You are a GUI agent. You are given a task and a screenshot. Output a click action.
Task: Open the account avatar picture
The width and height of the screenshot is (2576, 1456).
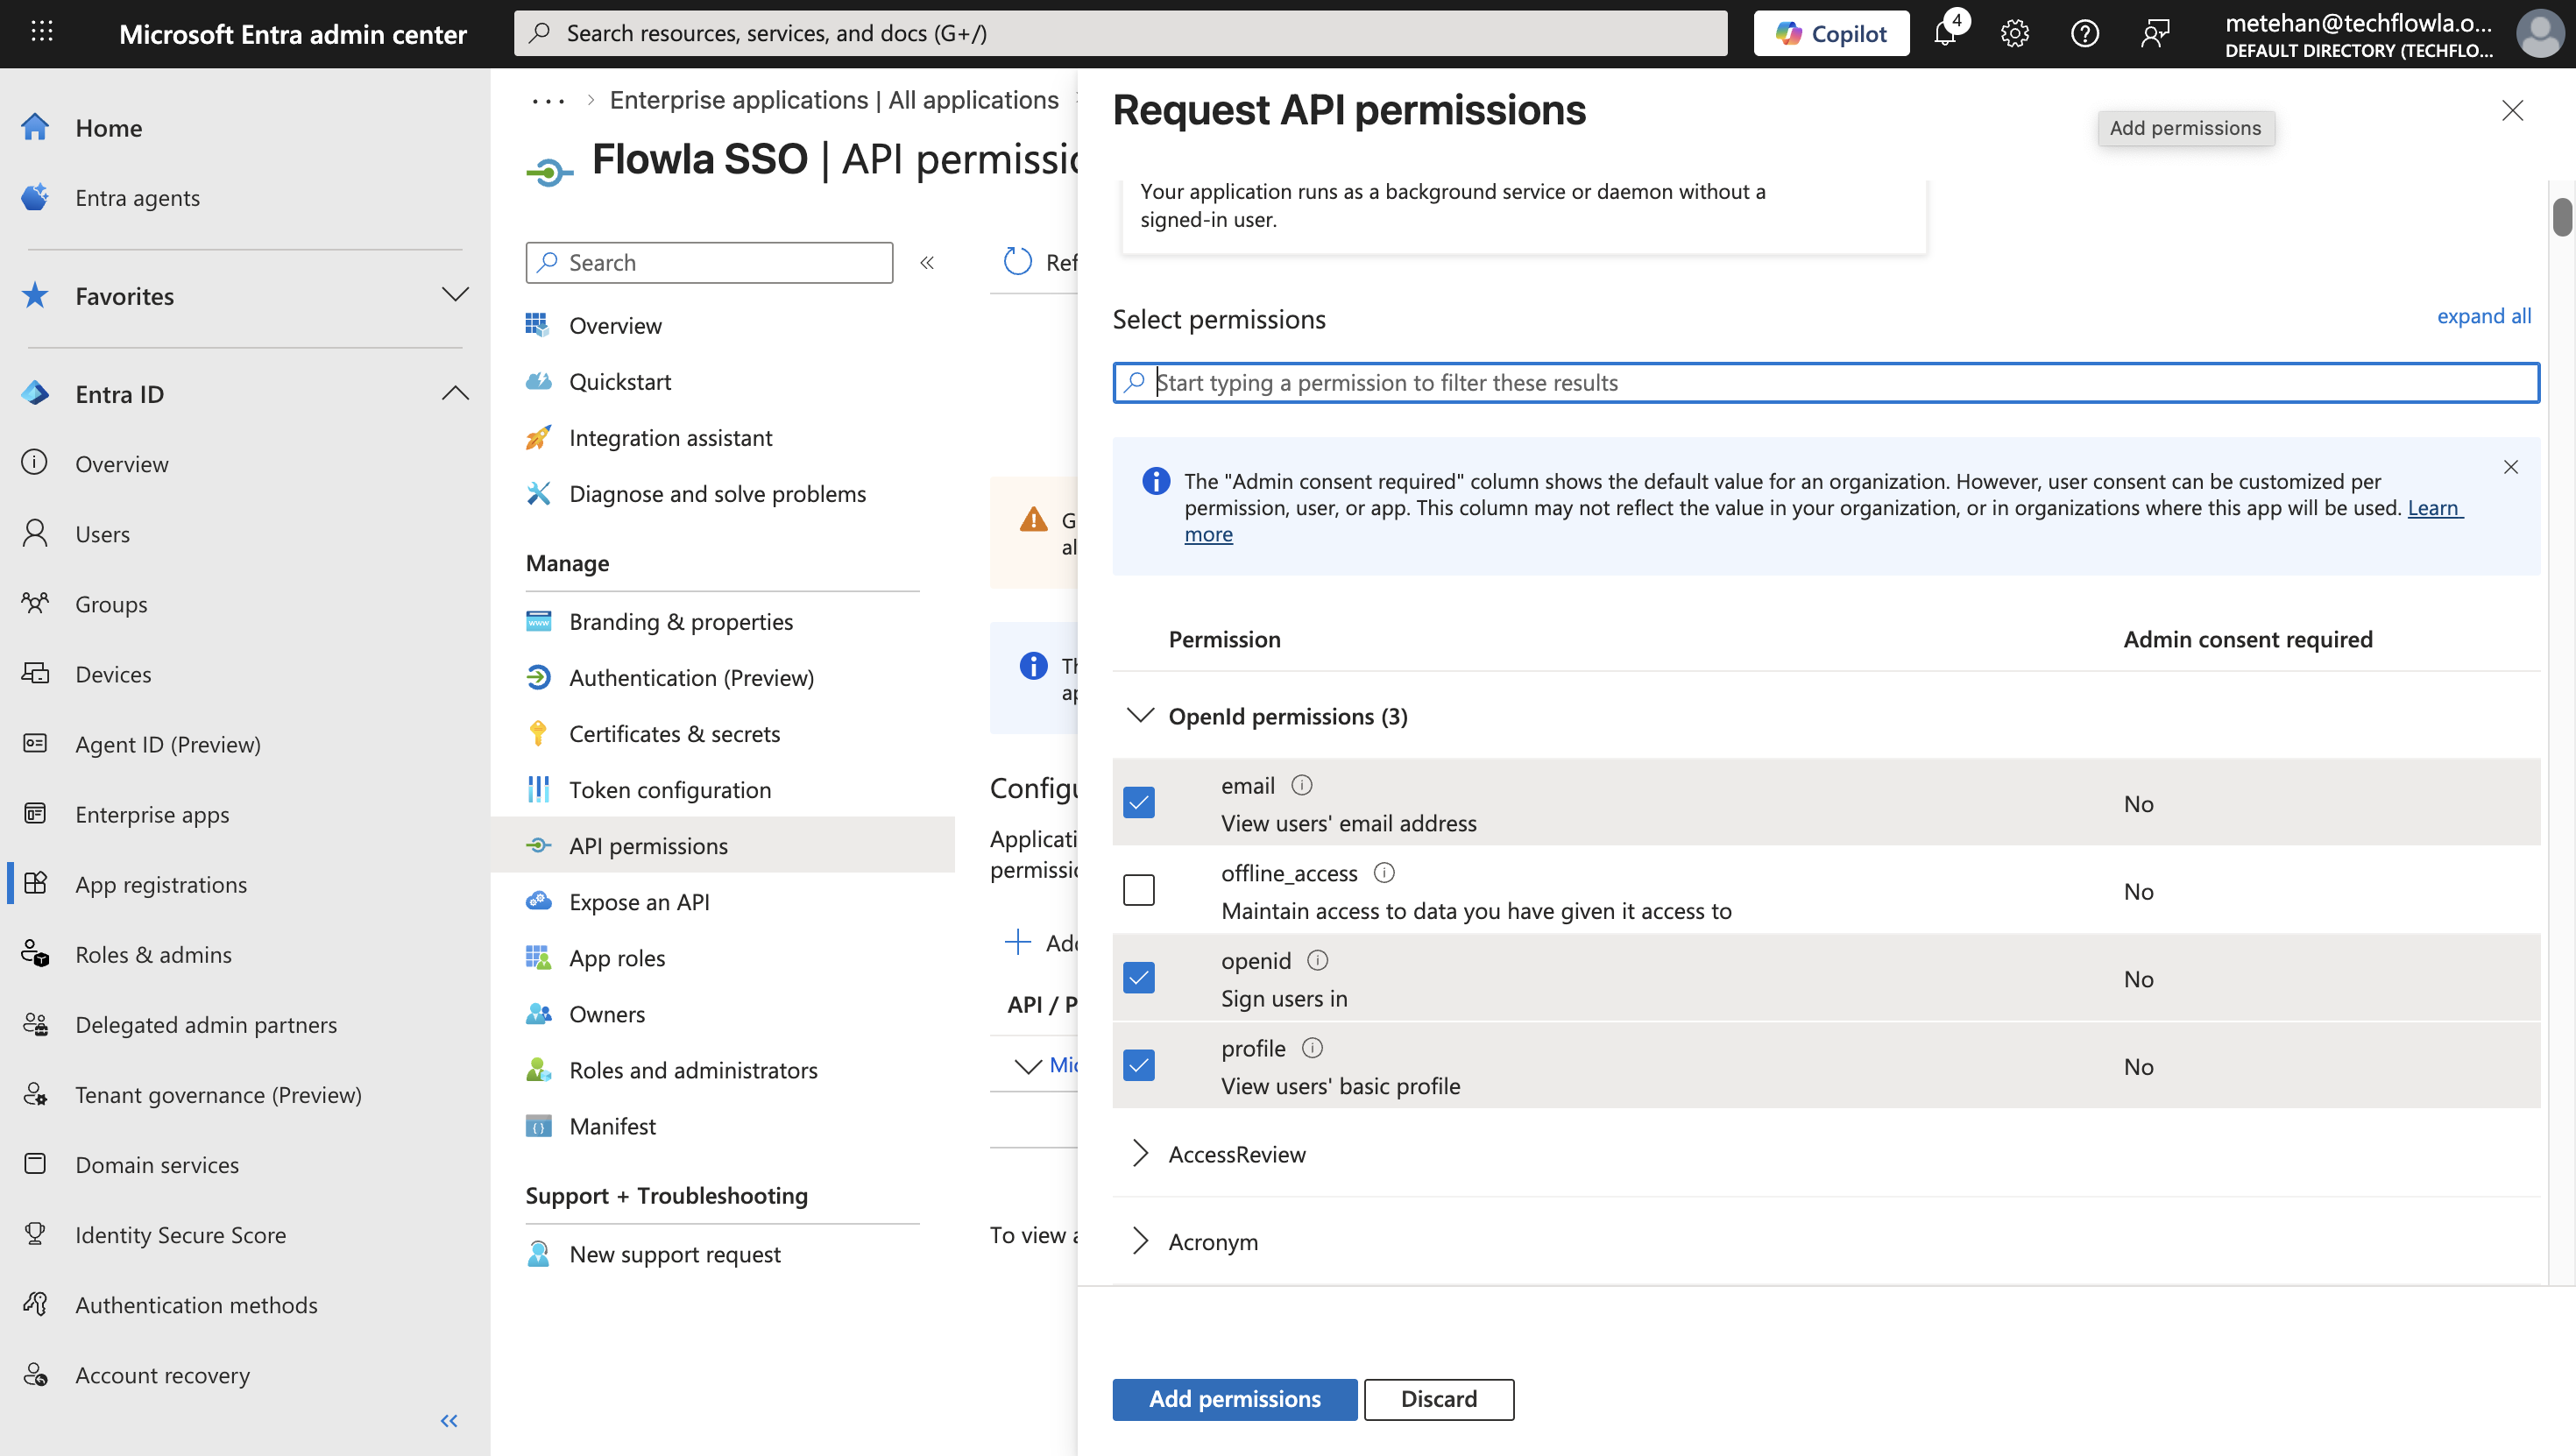[x=2540, y=33]
